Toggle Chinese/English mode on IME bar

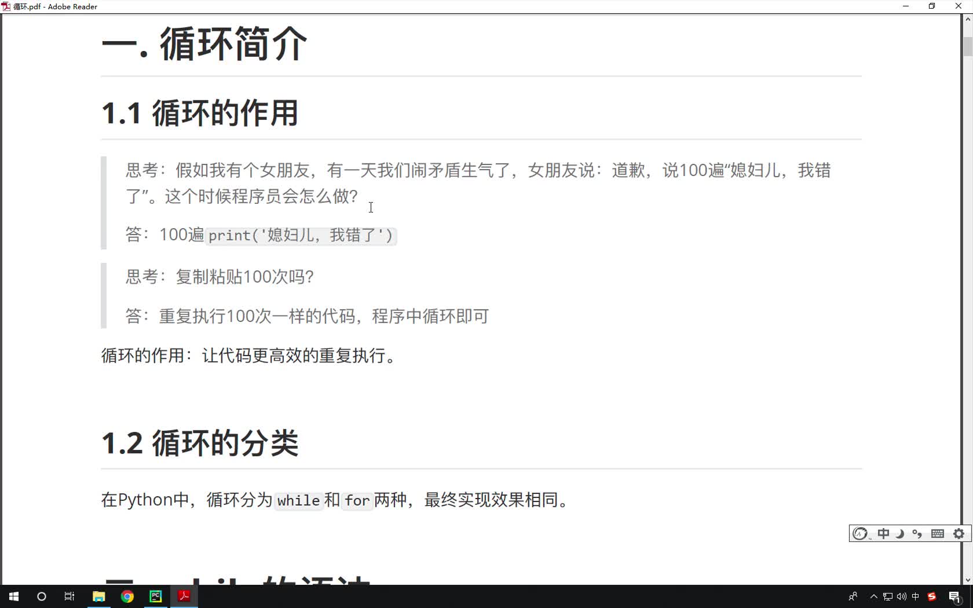point(883,534)
